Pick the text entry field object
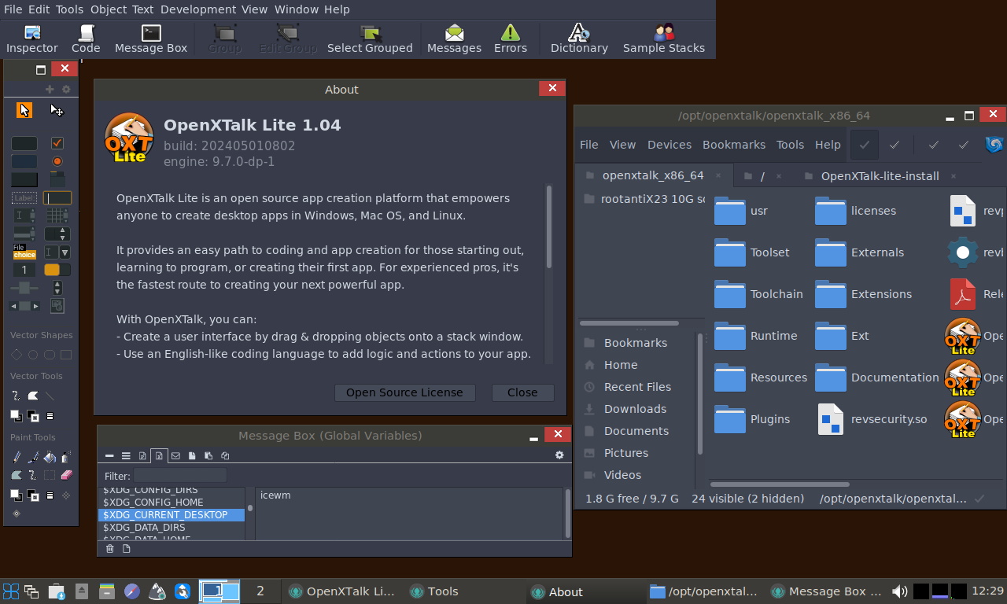Screen dimensions: 1007x604 point(57,198)
